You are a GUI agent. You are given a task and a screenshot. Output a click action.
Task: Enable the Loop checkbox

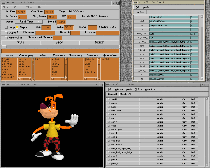tap(7, 27)
